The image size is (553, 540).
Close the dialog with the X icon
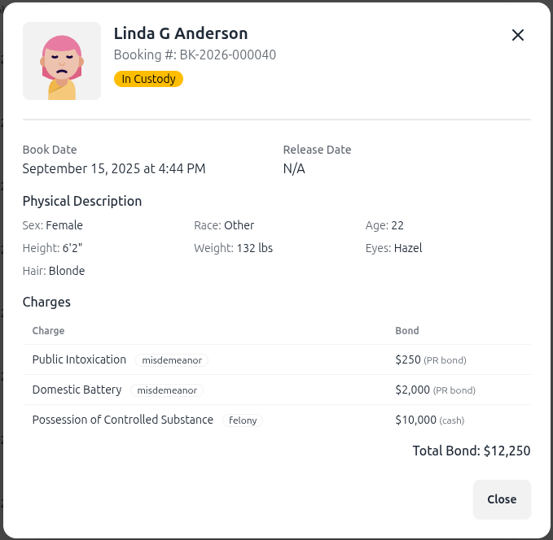pos(518,35)
